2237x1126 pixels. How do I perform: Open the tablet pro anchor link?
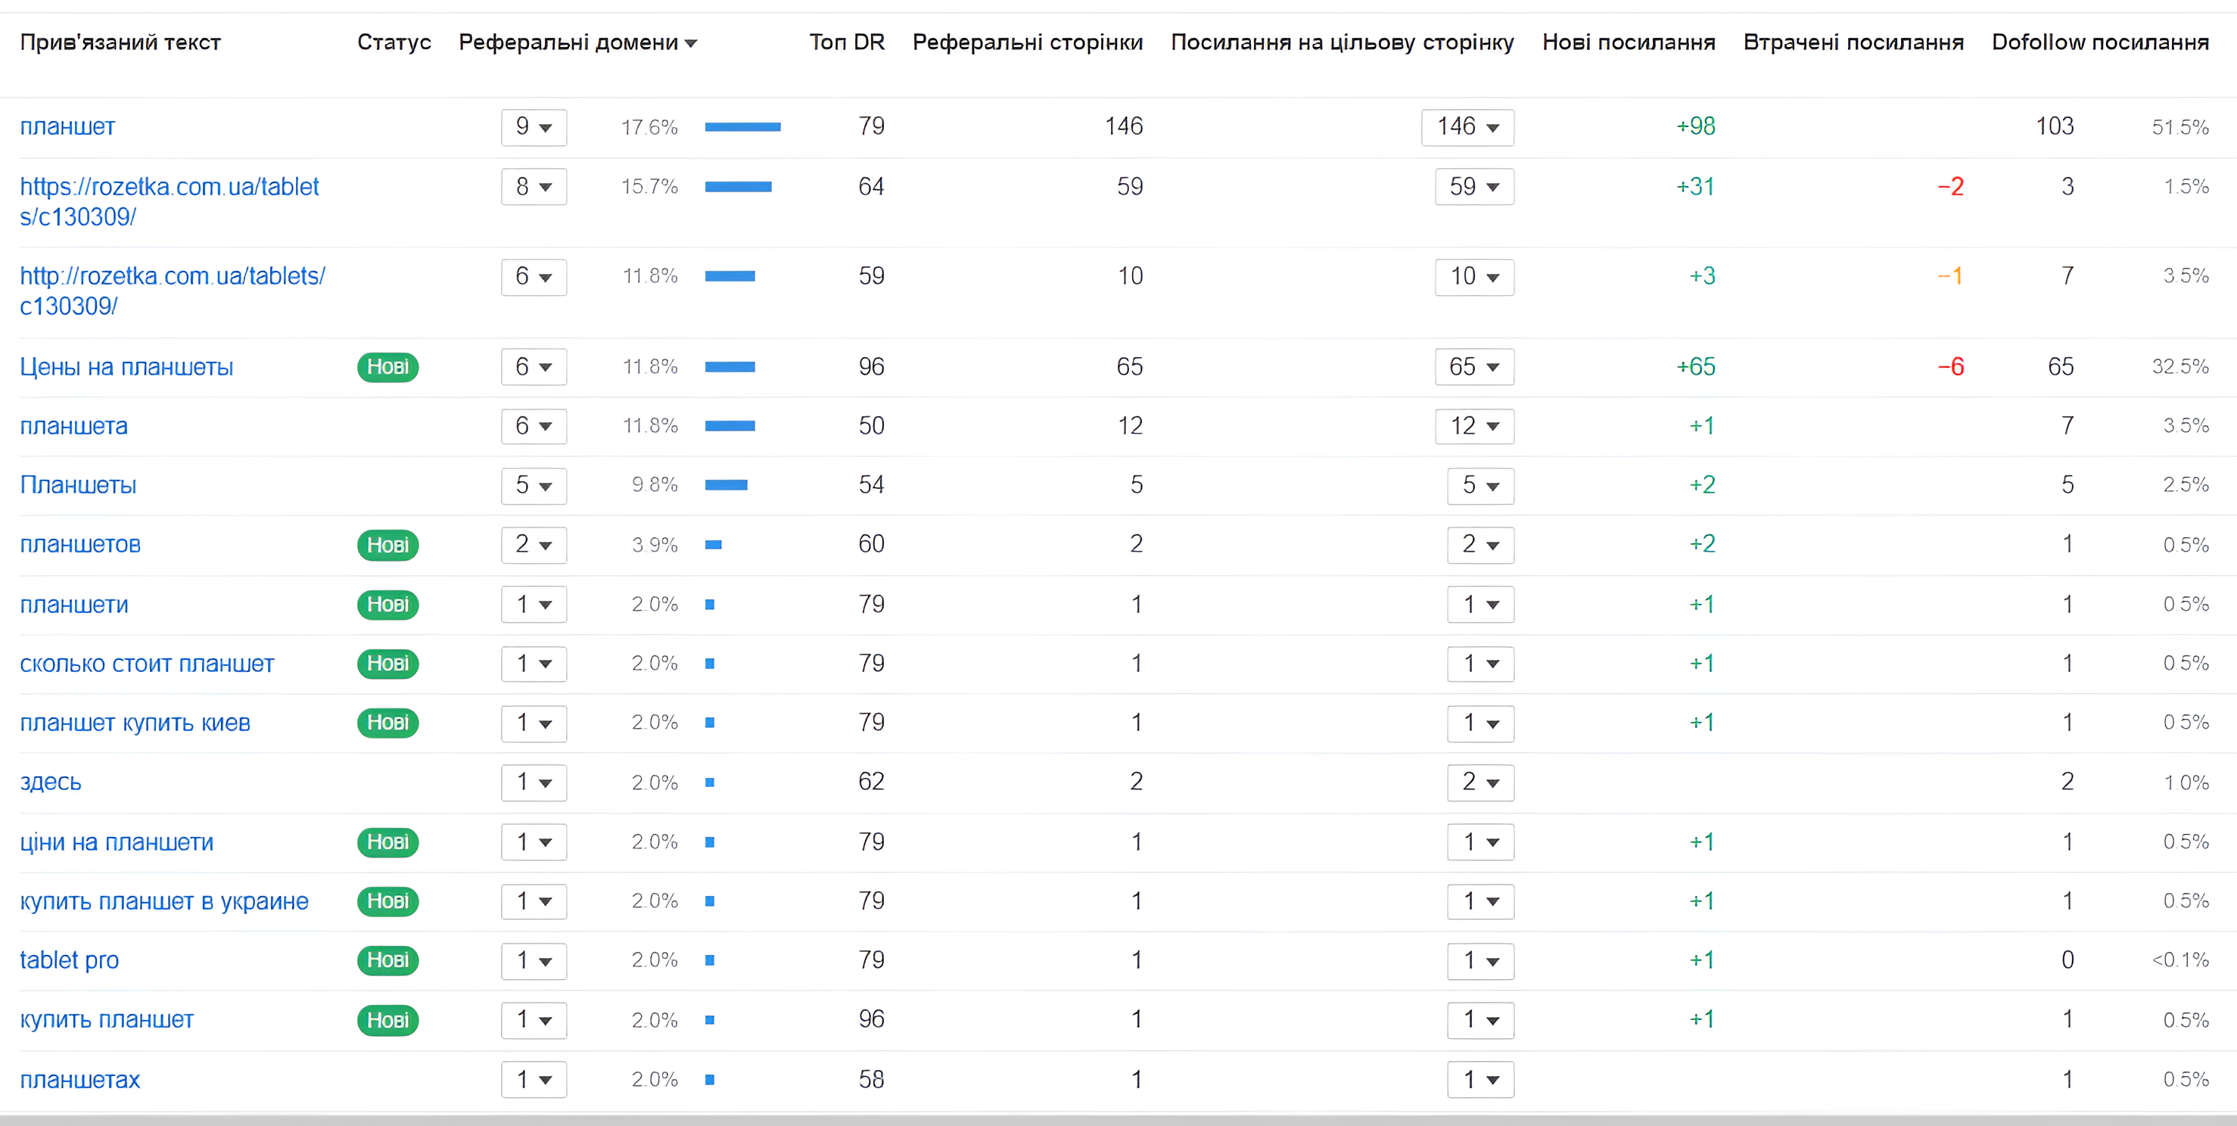[70, 960]
